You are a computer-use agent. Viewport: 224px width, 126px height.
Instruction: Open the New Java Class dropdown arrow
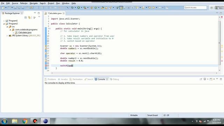pos(99,8)
